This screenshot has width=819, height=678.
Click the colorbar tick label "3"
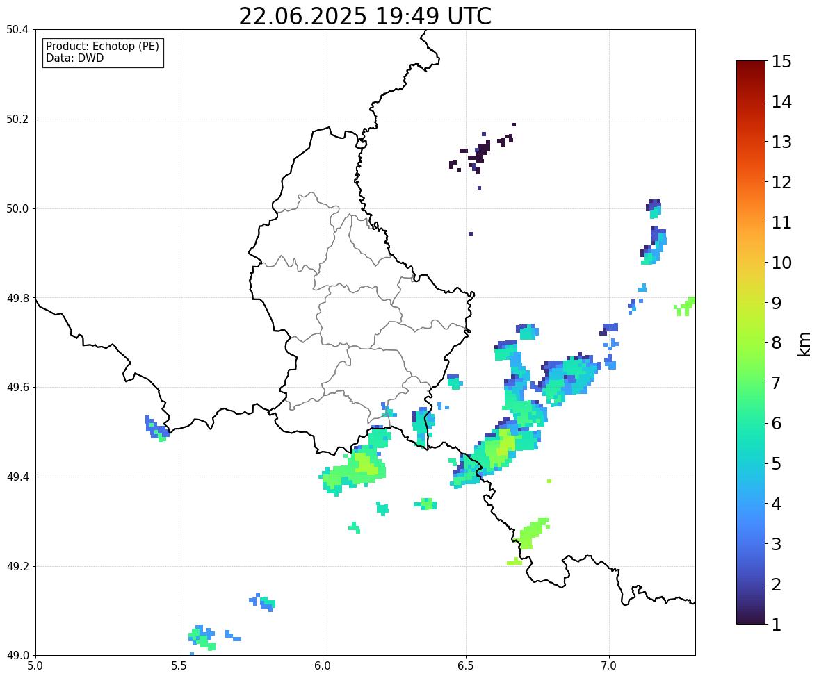click(776, 544)
